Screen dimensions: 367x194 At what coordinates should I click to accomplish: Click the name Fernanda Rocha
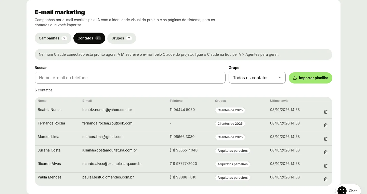(x=51, y=123)
